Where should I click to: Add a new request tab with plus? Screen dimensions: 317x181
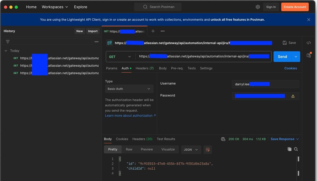click(x=153, y=31)
